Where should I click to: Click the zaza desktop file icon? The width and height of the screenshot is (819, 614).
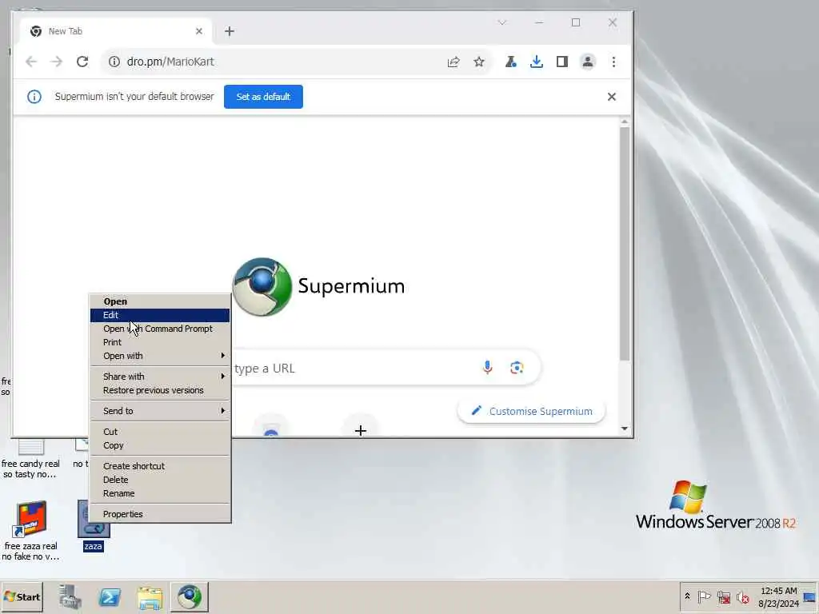(x=94, y=526)
